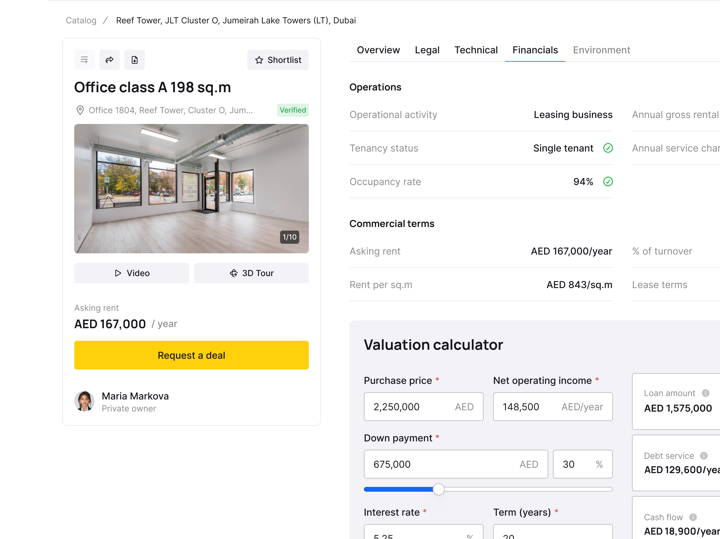
Task: Click the truncated Office 1804 address text
Action: click(171, 110)
